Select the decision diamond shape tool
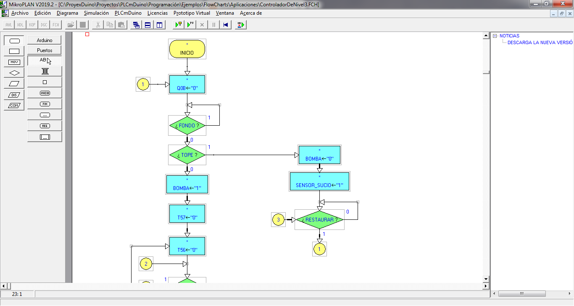The height and width of the screenshot is (306, 574). [x=14, y=72]
